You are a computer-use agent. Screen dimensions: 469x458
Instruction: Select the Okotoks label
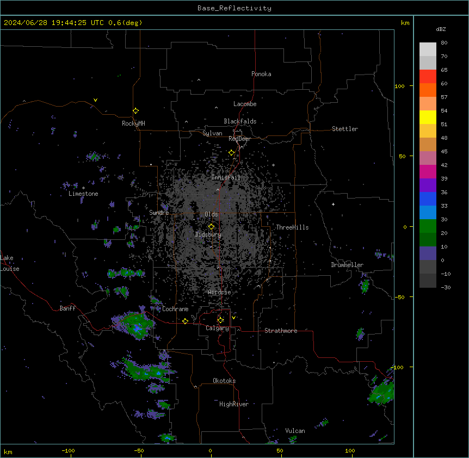coord(224,381)
